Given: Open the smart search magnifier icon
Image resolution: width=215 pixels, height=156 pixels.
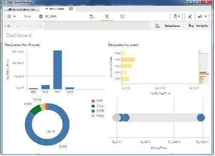Looking at the screenshot, I should click(9, 26).
